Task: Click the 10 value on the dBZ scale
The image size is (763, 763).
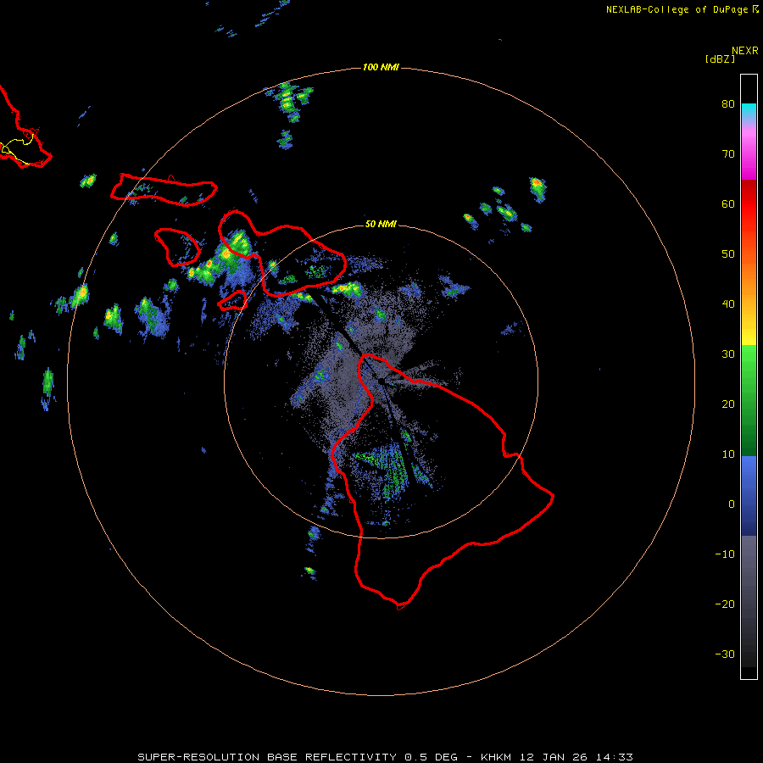Action: (x=728, y=454)
